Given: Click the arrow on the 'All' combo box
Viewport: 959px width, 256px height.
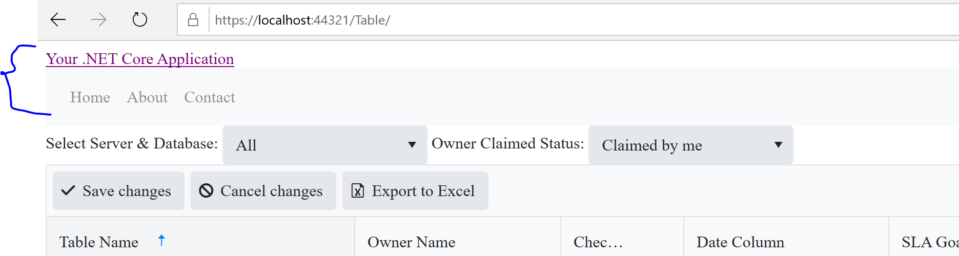Looking at the screenshot, I should (x=412, y=145).
